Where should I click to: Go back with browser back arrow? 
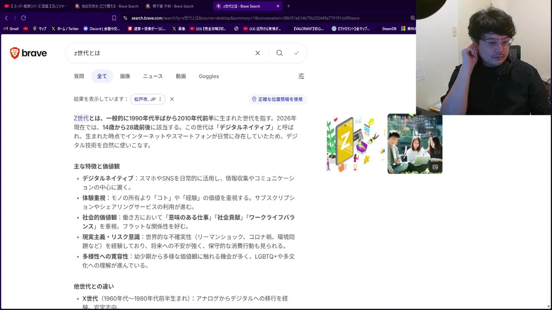(6, 18)
